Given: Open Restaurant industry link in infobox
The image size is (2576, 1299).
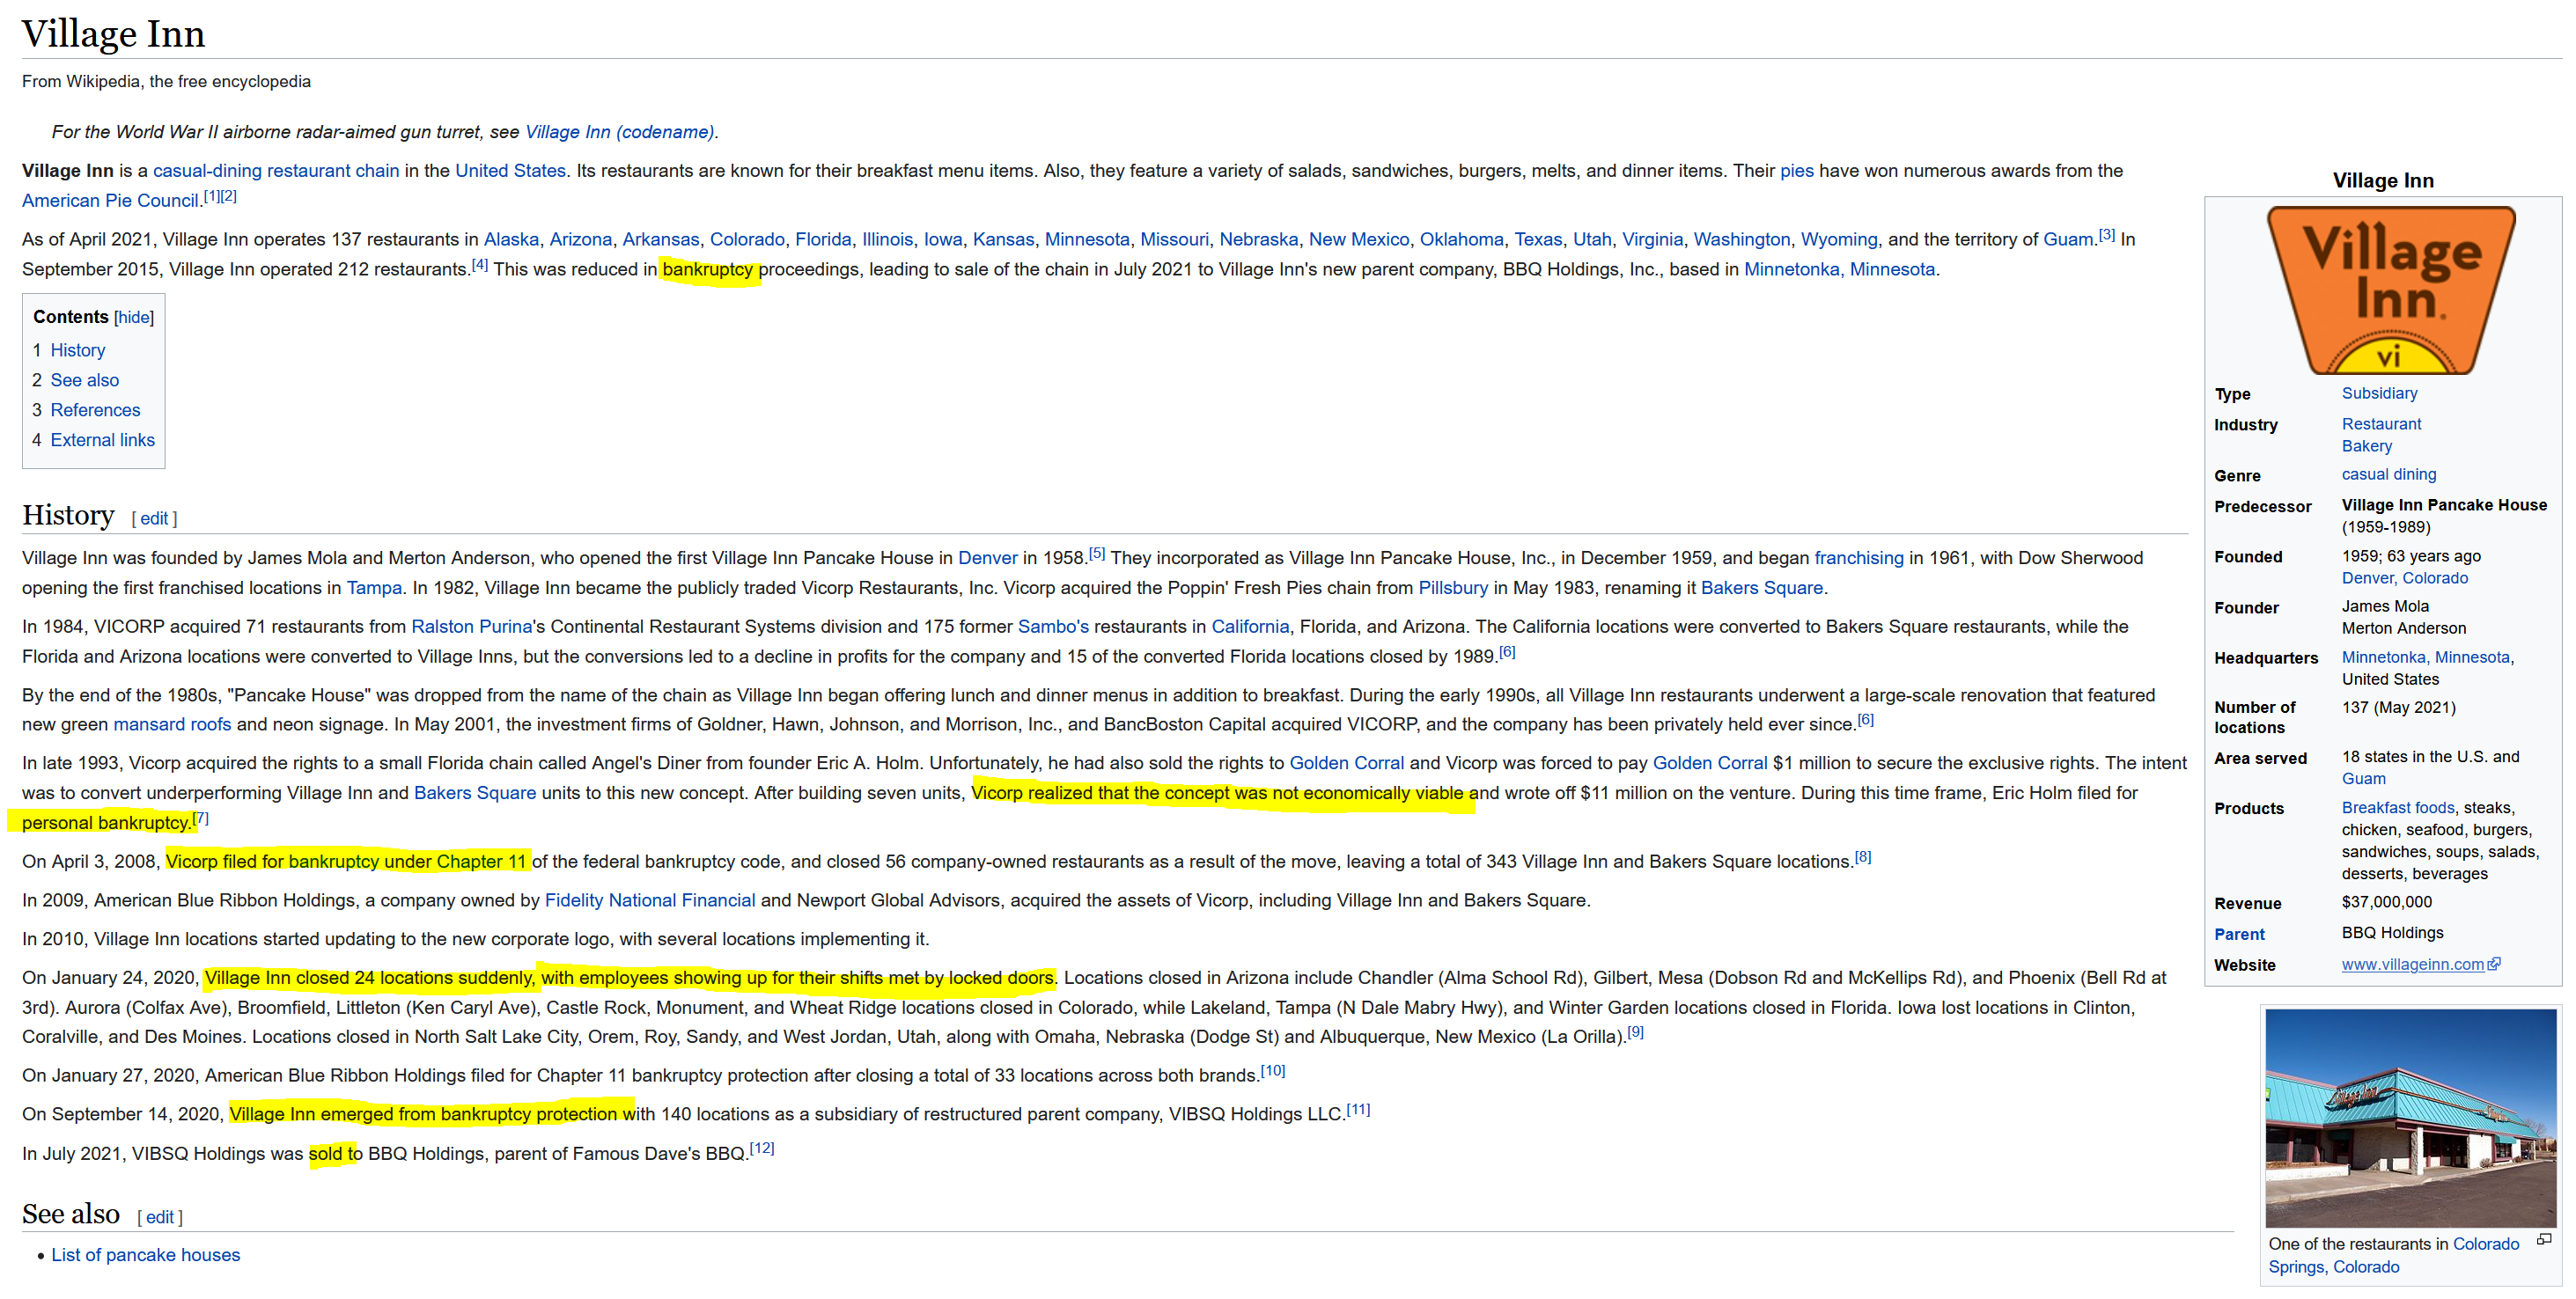Looking at the screenshot, I should pyautogui.click(x=2381, y=424).
